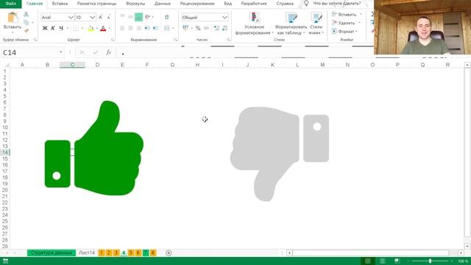
Task: Apply percent style format
Action: [x=198, y=28]
